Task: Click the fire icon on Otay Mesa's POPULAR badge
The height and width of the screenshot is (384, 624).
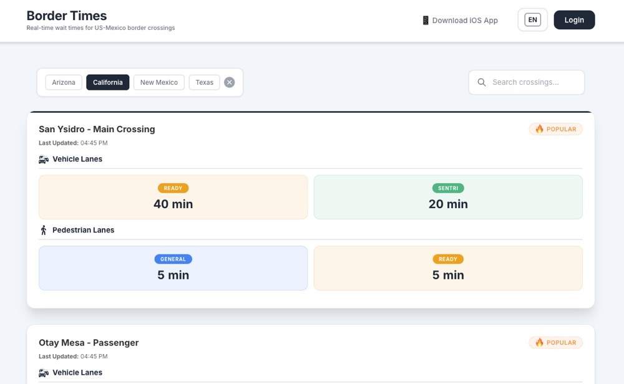Action: coord(539,342)
